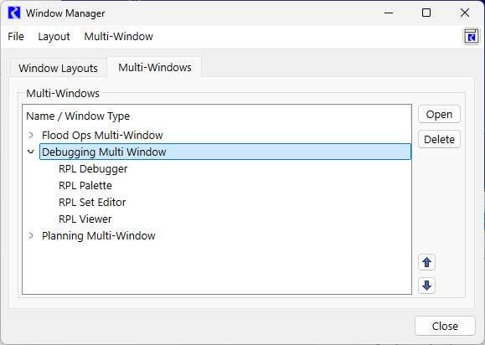Select the Multi-Windows tab
This screenshot has height=345, width=485.
coord(155,67)
